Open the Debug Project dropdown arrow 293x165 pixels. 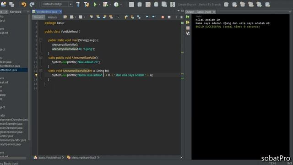(x=110, y=4)
